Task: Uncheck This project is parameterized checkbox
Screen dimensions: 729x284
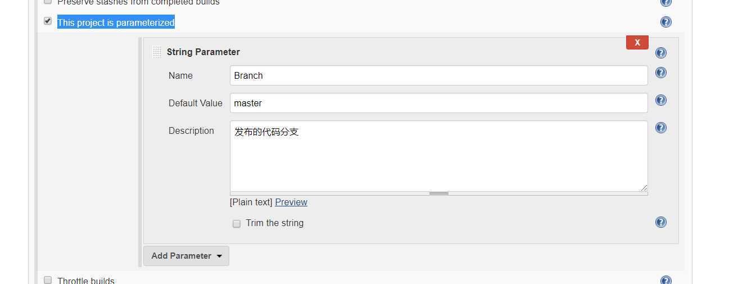Action: coord(48,21)
